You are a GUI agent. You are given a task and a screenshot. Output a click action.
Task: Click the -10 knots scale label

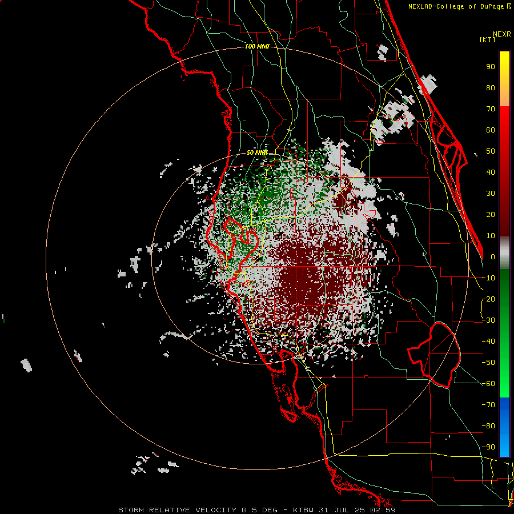pos(488,278)
